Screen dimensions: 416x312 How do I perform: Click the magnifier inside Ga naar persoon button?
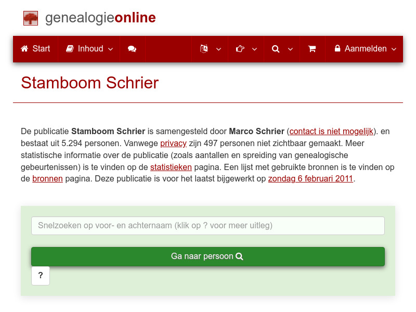239,256
